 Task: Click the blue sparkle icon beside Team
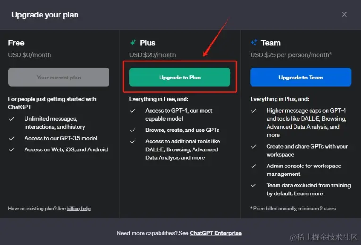254,43
